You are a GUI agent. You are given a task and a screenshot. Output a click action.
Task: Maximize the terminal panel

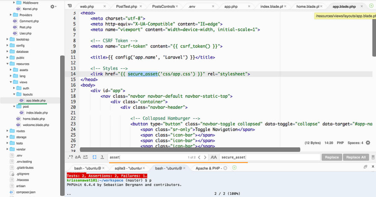(x=365, y=167)
